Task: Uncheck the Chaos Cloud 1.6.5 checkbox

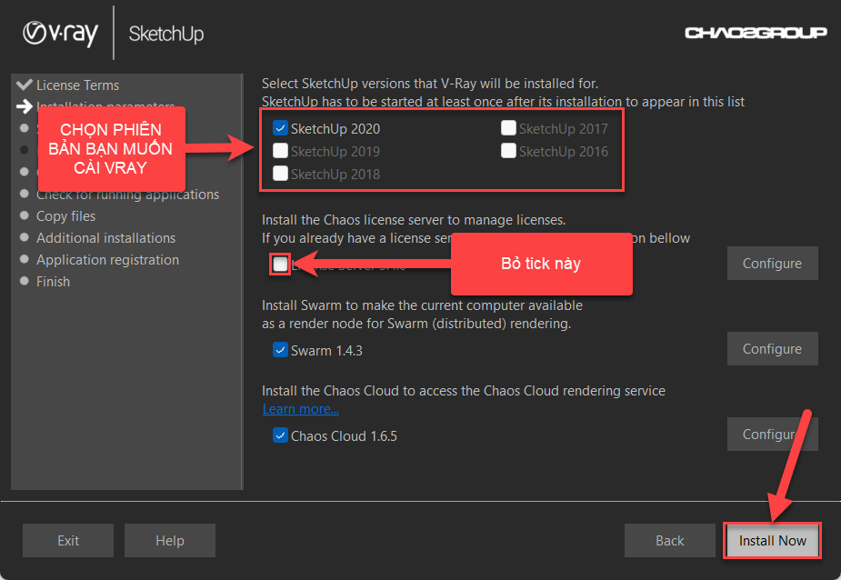Action: pyautogui.click(x=280, y=435)
